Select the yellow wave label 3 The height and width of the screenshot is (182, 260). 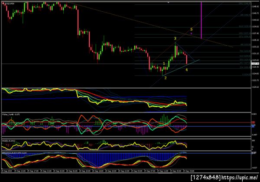pos(175,39)
